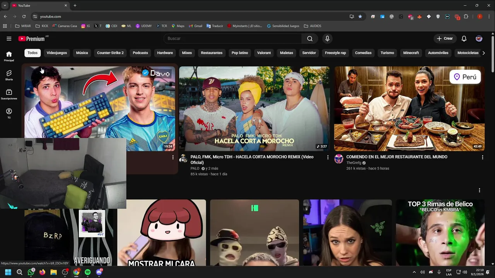Open HACELA CORTA MOROCHO REMIX video title
The height and width of the screenshot is (278, 495).
pos(252,160)
